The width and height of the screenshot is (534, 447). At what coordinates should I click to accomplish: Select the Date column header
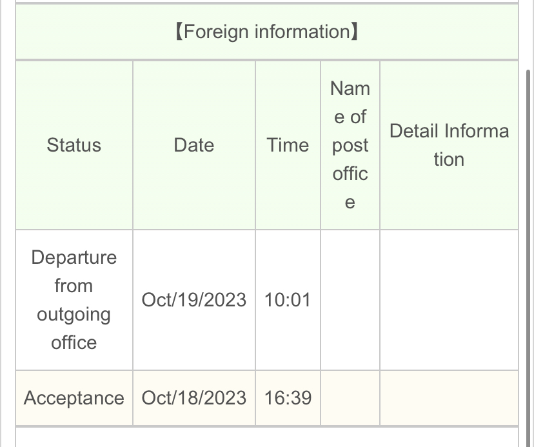193,145
